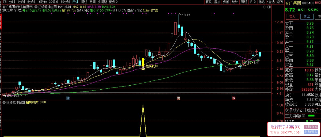Click the 统计 statistics button

tap(235, 2)
